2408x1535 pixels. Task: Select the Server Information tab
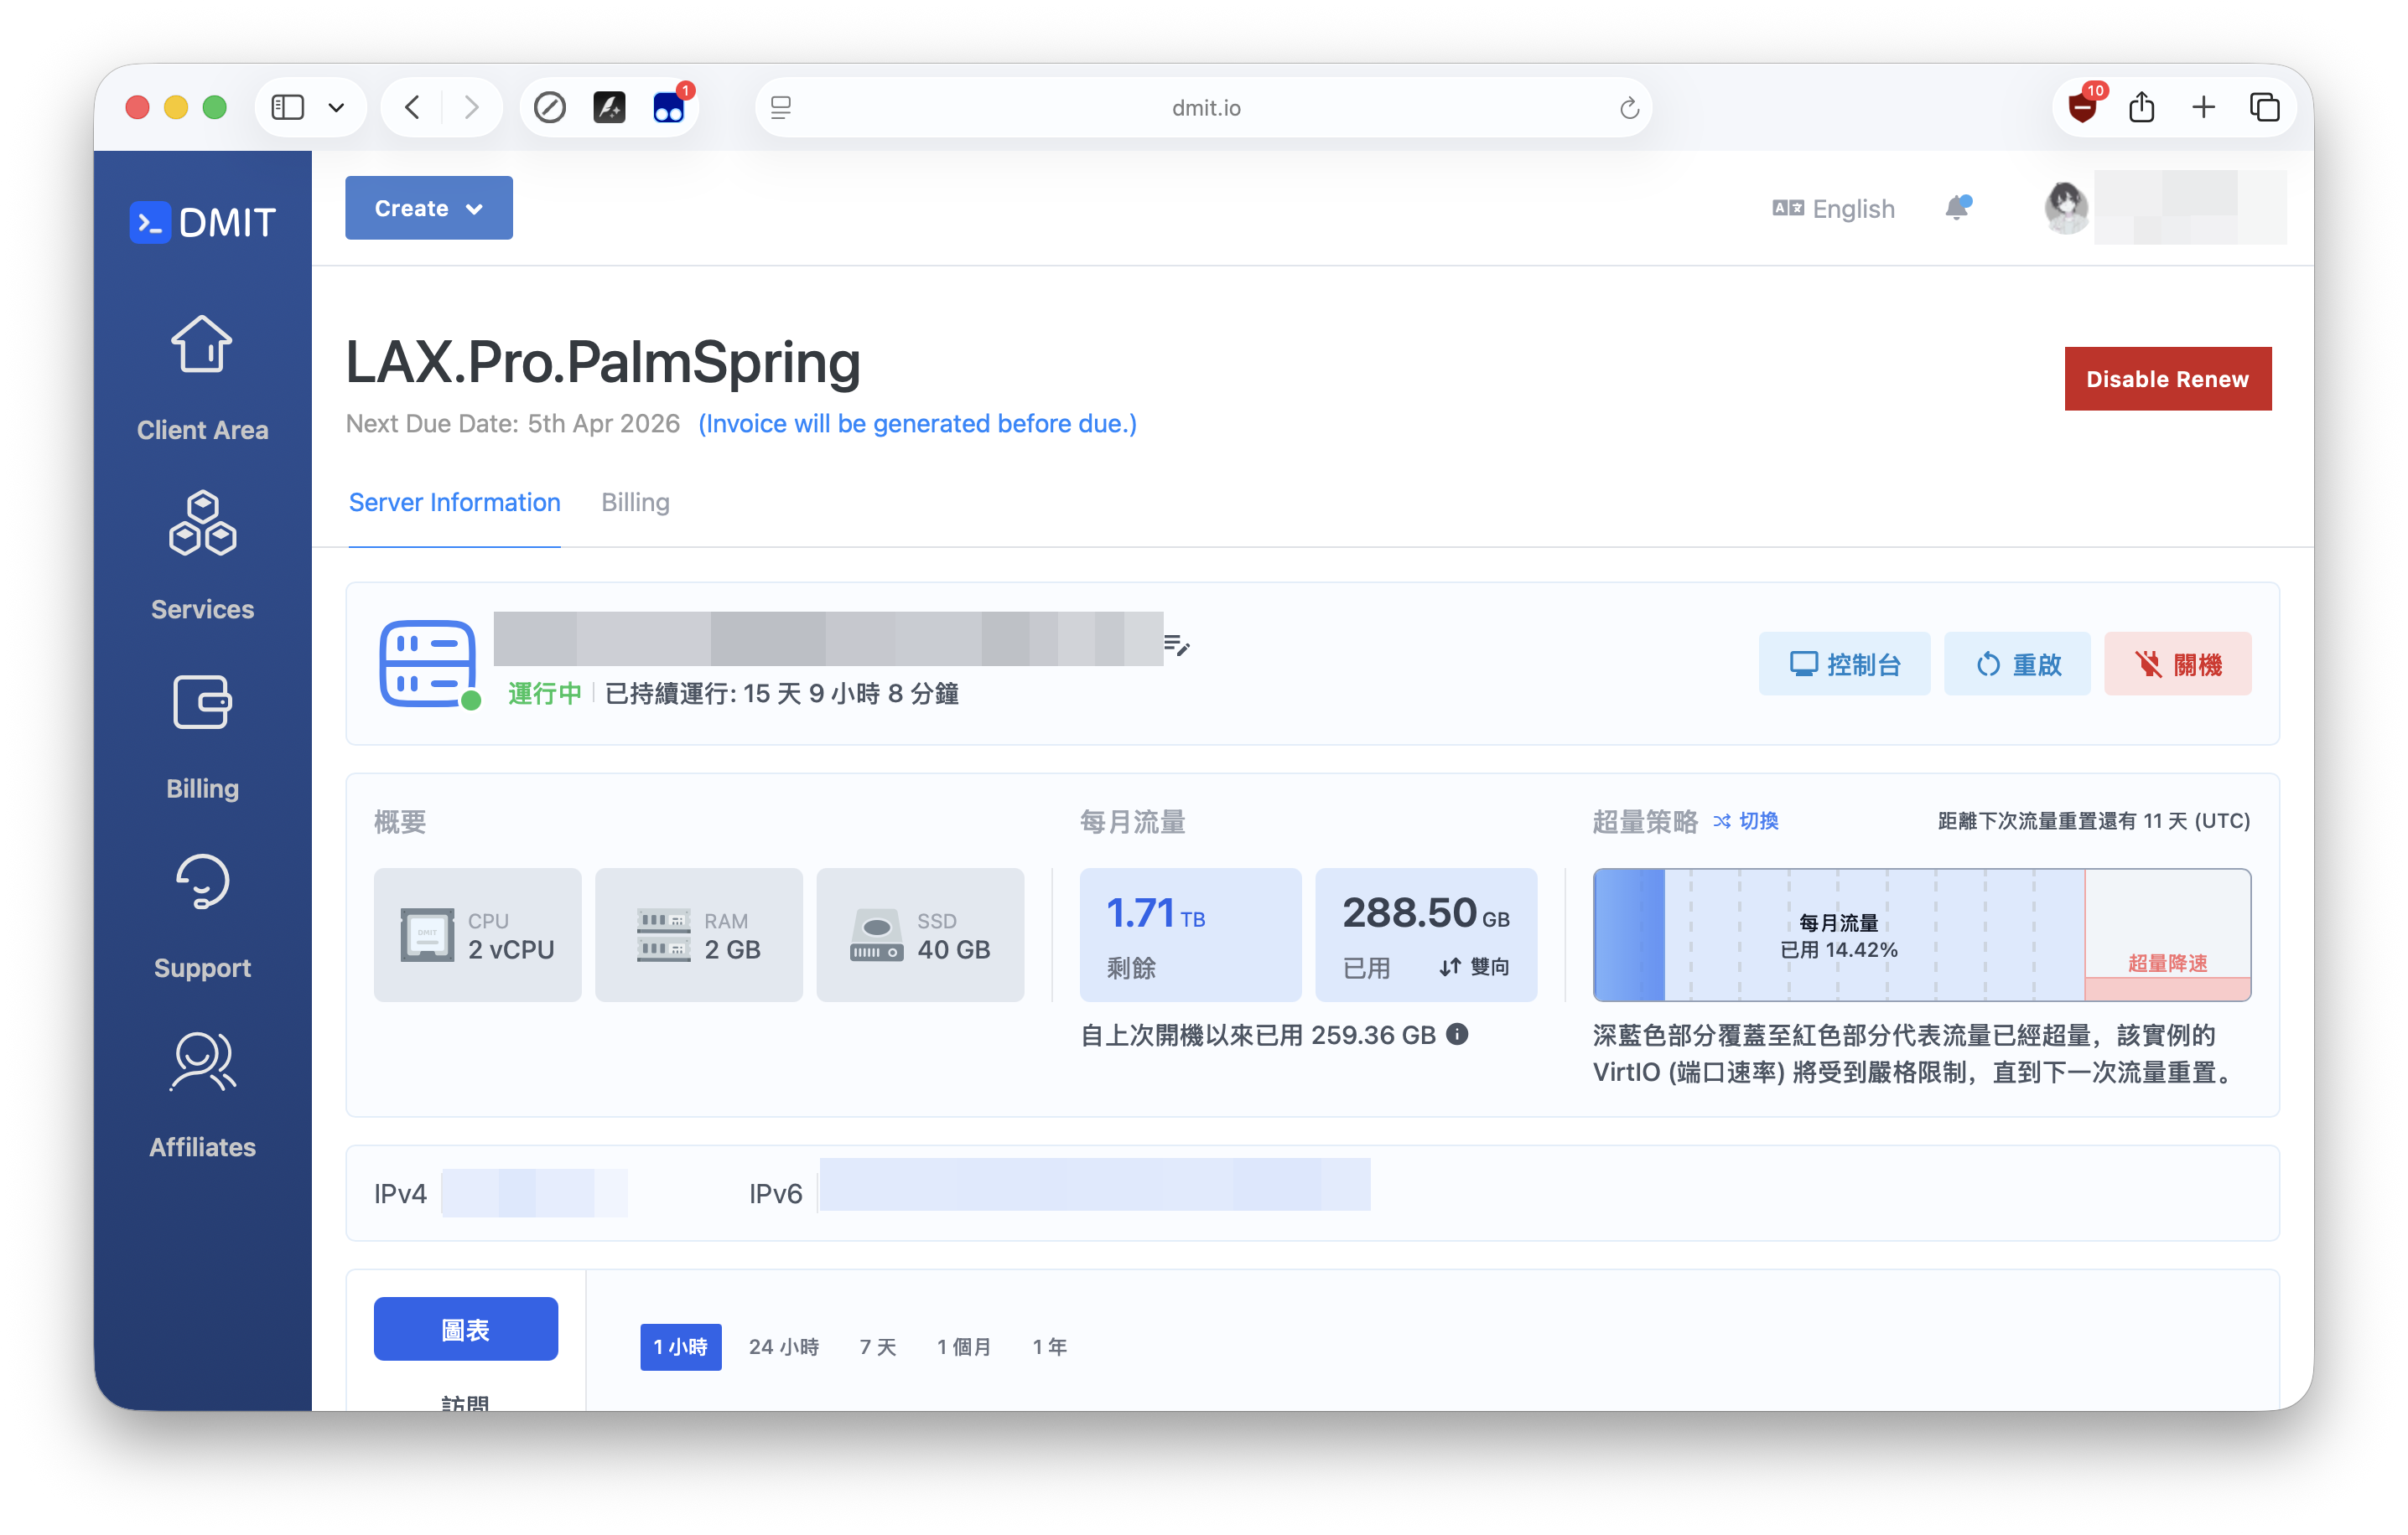click(x=454, y=502)
